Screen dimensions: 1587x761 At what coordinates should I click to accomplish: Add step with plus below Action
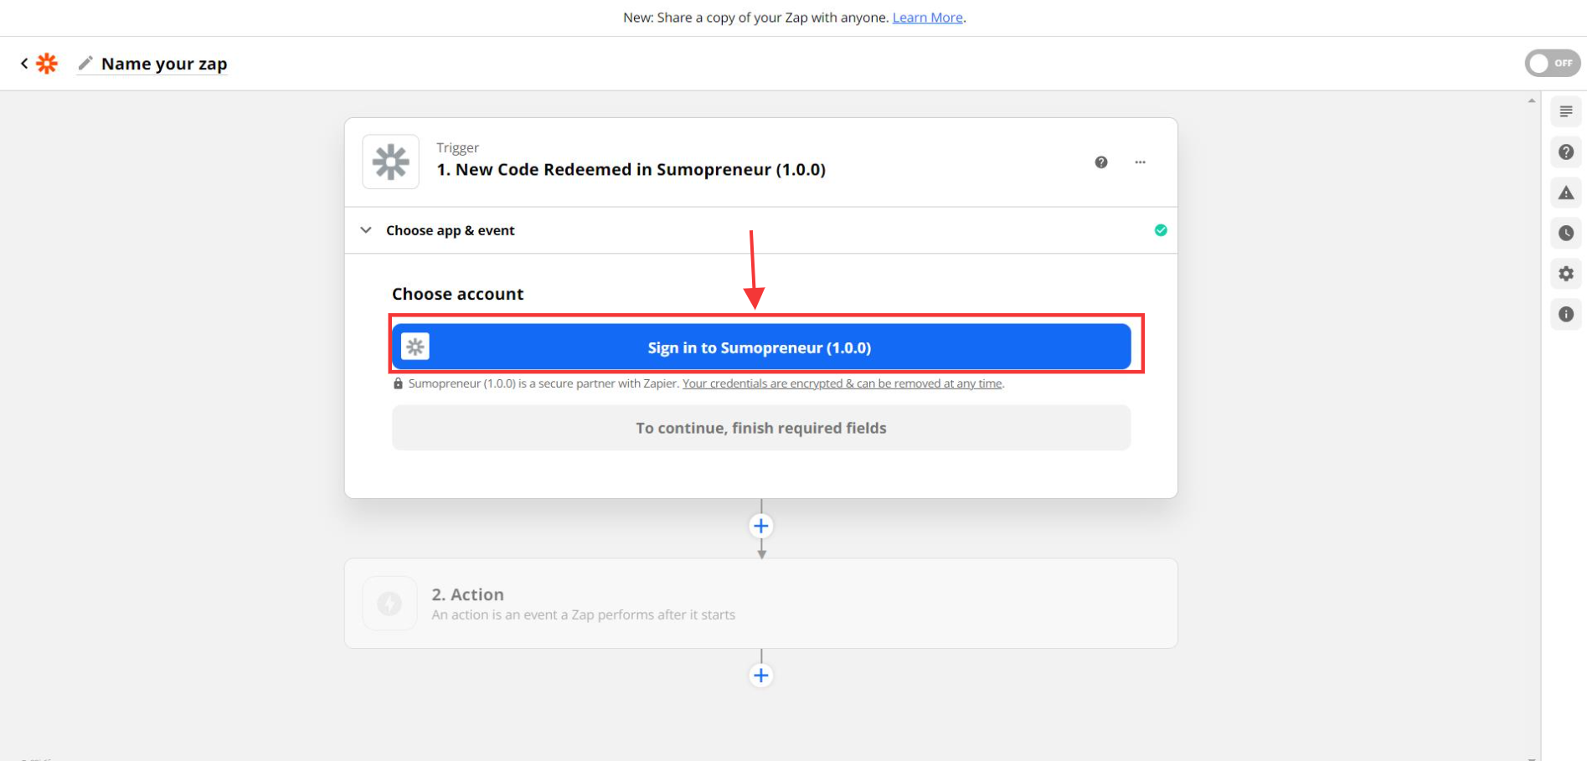tap(760, 675)
